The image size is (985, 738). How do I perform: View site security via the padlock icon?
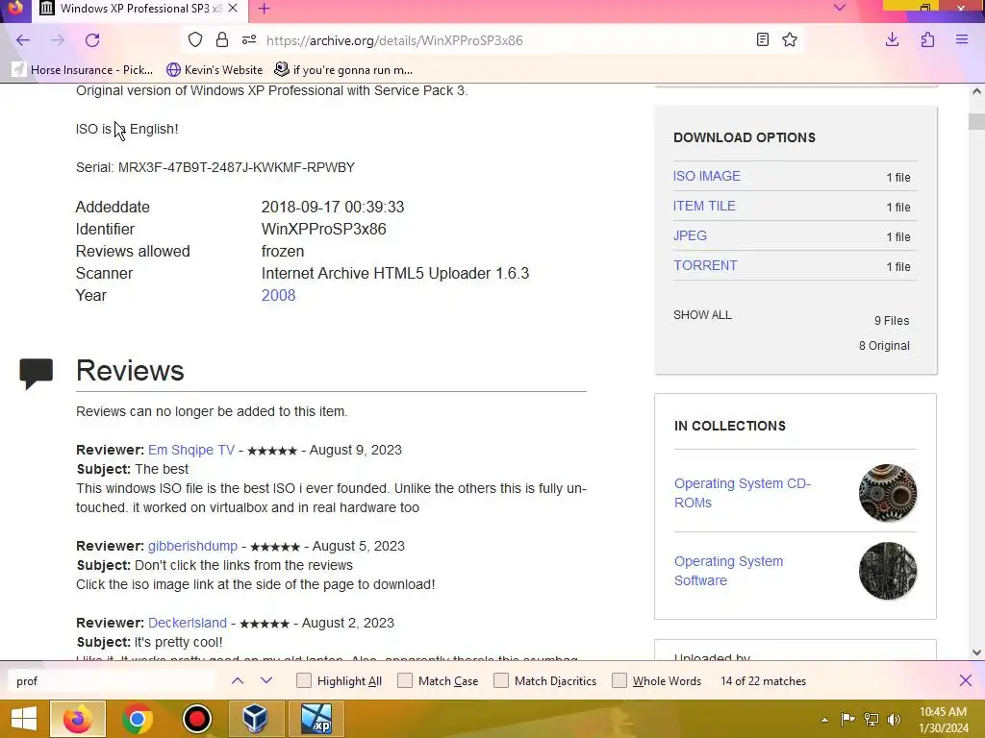tap(222, 40)
